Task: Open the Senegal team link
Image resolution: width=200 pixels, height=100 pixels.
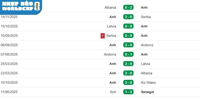Action: (147, 92)
